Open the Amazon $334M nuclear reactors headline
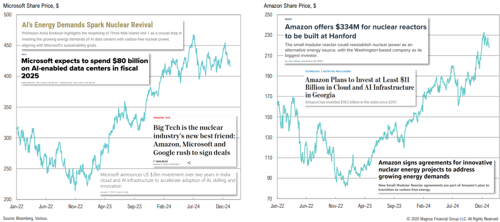The width and height of the screenshot is (500, 222). [355, 31]
